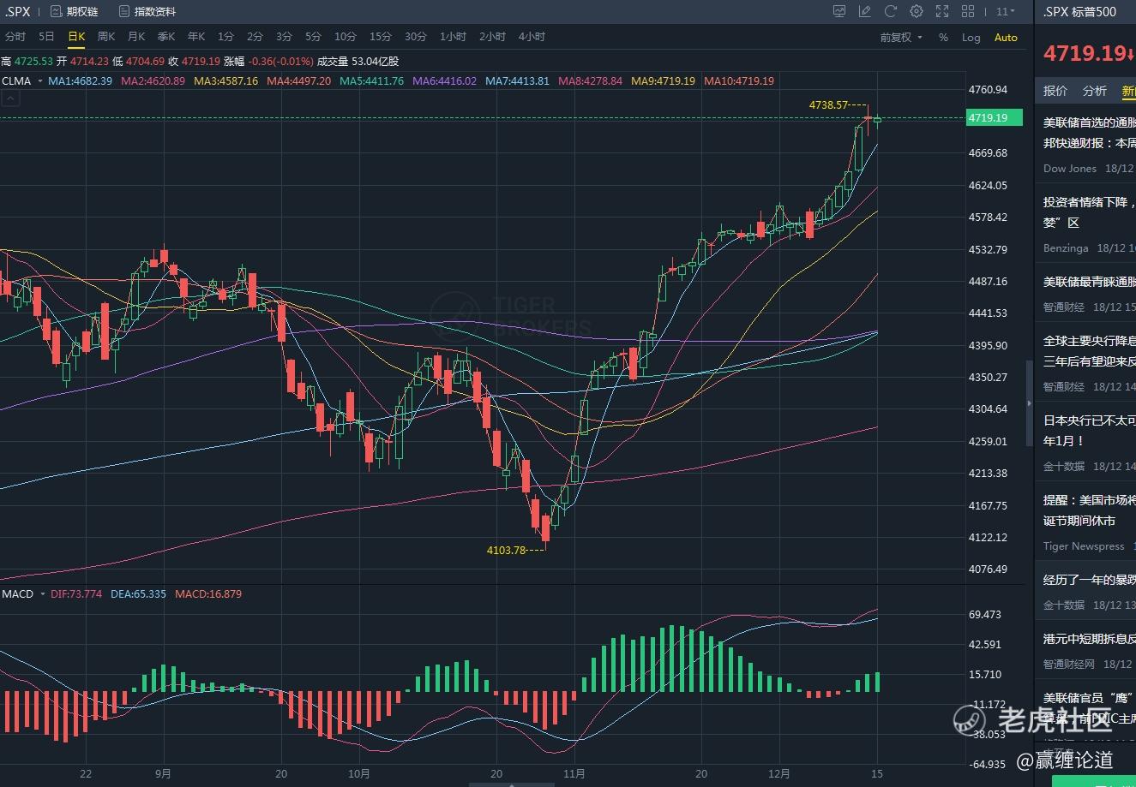Choose the 10分 ten-minute interval
The image size is (1136, 787).
[346, 37]
